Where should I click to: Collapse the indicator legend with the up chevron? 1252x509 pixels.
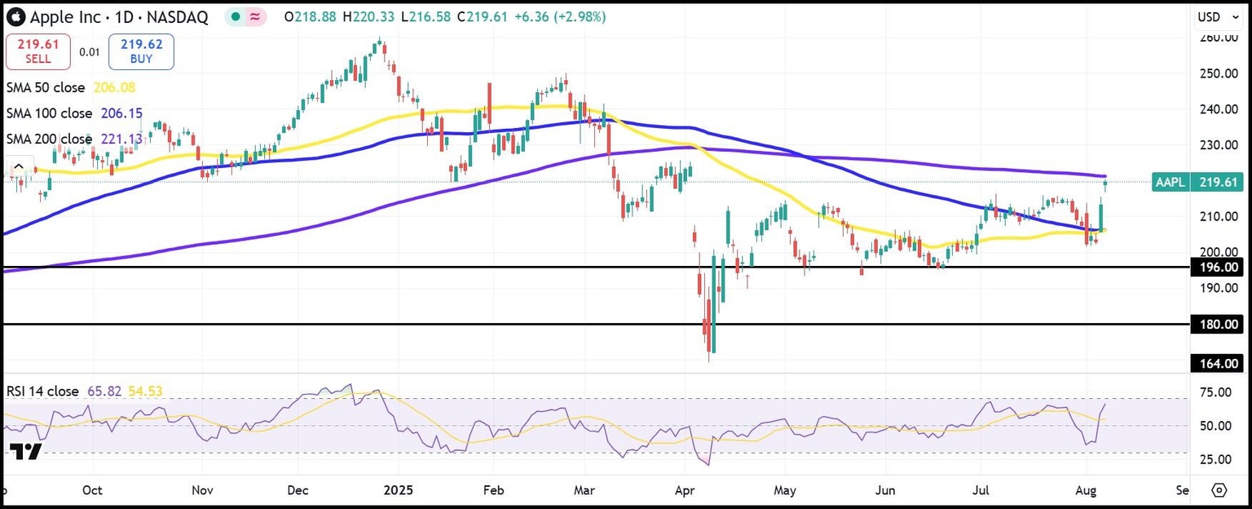coord(19,166)
